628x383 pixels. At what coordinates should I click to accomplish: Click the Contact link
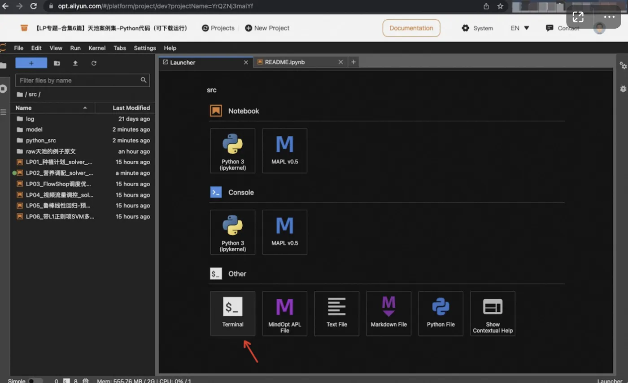coord(563,28)
